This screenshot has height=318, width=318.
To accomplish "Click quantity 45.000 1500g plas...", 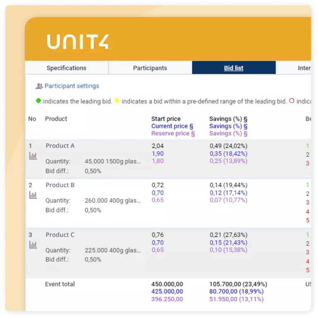I will (113, 161).
